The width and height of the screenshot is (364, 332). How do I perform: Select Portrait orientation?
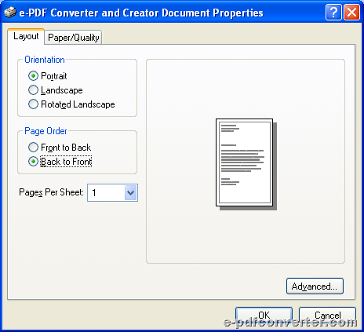(x=33, y=76)
